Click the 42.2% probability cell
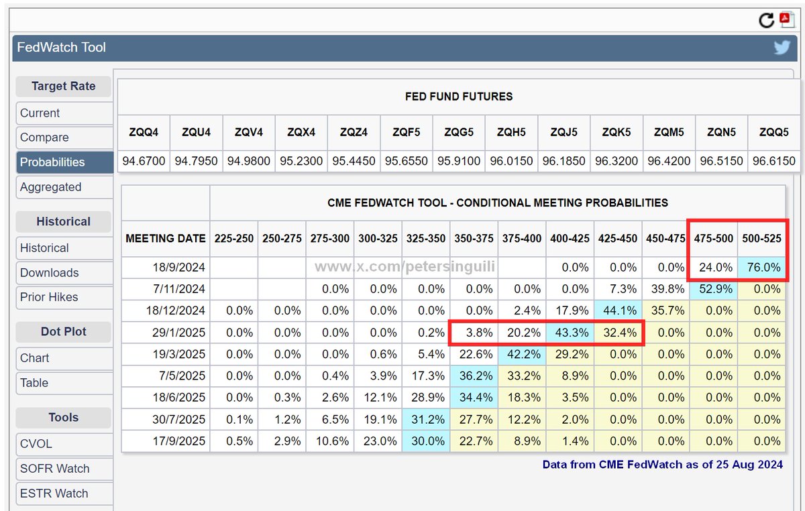 [x=522, y=354]
